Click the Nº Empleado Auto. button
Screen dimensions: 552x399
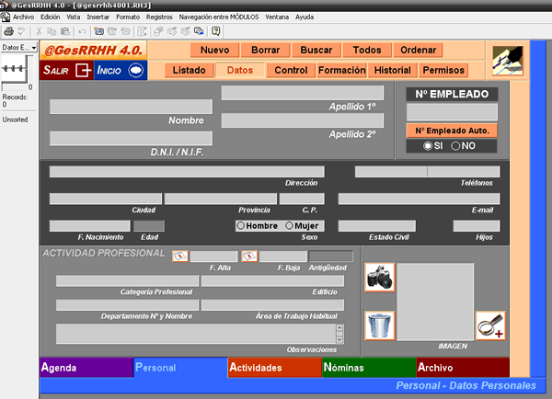(x=452, y=131)
